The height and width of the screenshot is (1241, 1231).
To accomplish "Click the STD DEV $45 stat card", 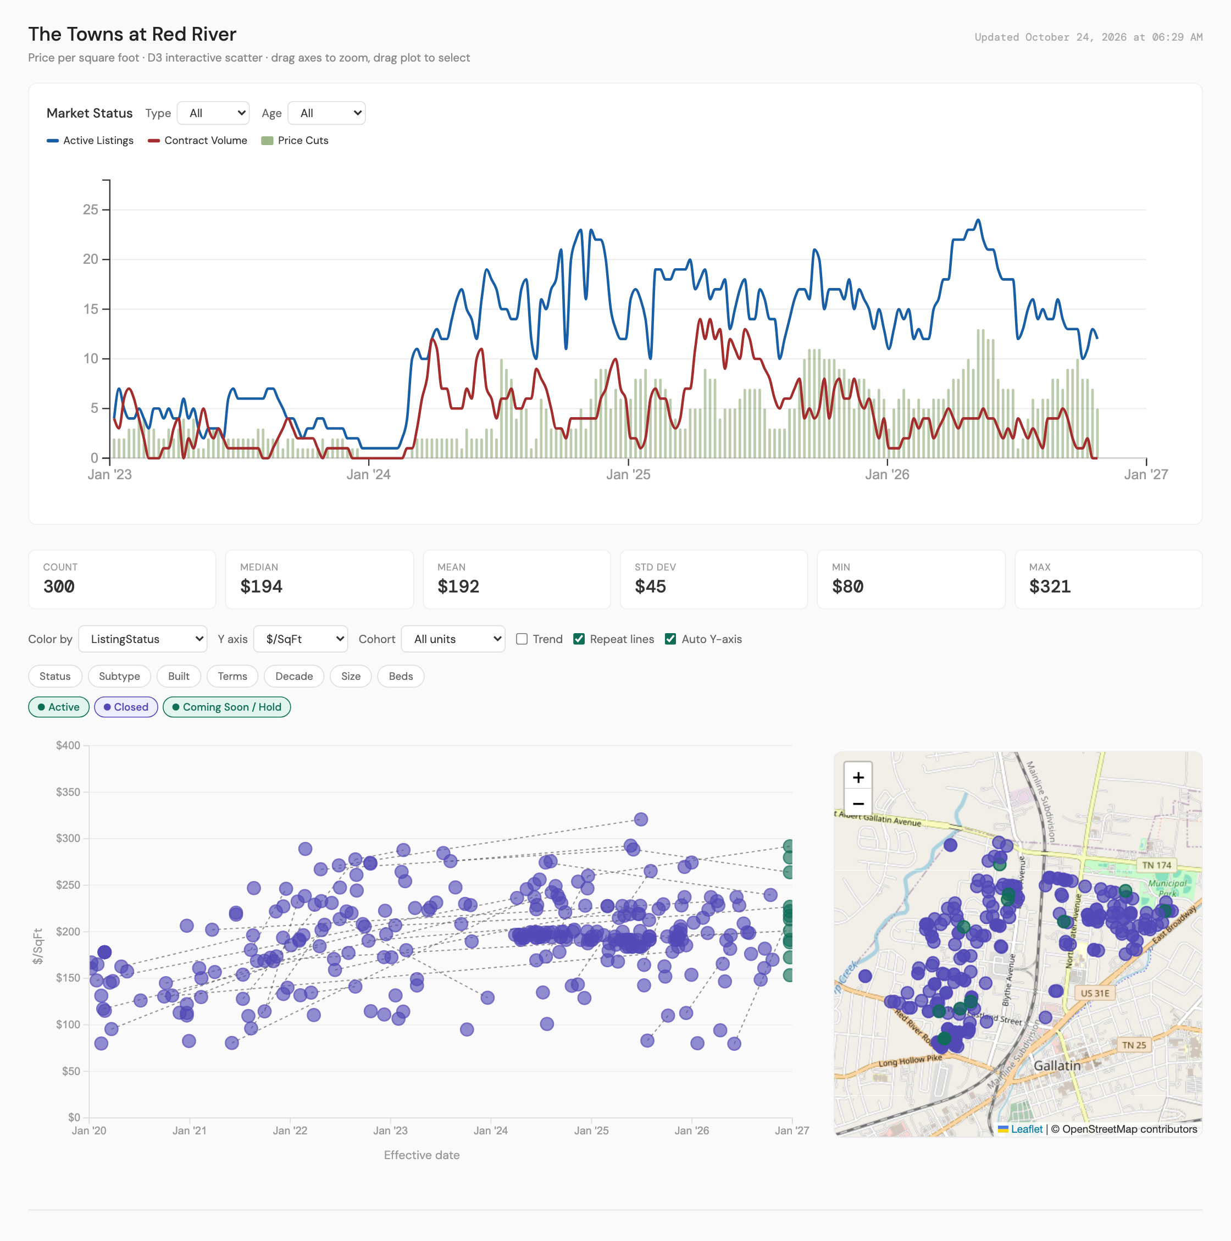I will (713, 579).
